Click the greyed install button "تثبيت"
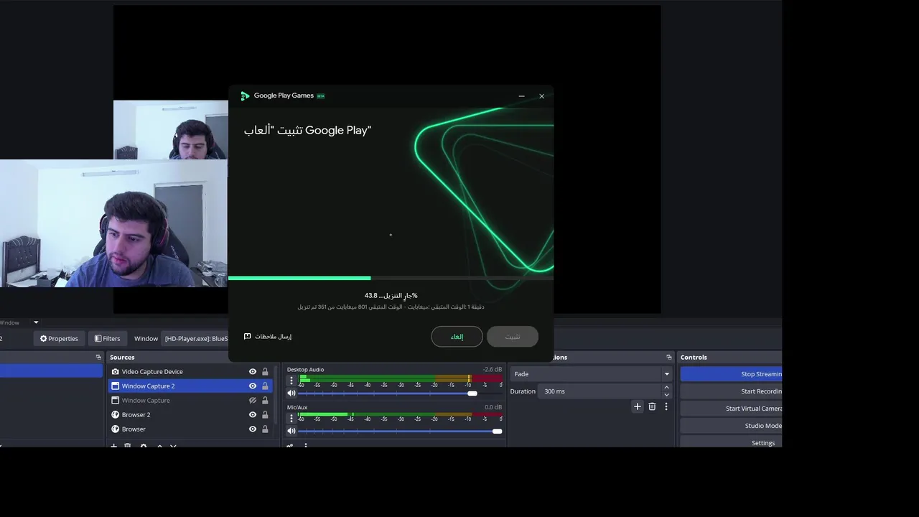Viewport: 919px width, 517px height. coord(513,337)
